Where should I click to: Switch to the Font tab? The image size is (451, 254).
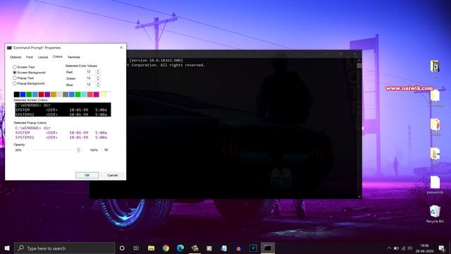click(30, 57)
